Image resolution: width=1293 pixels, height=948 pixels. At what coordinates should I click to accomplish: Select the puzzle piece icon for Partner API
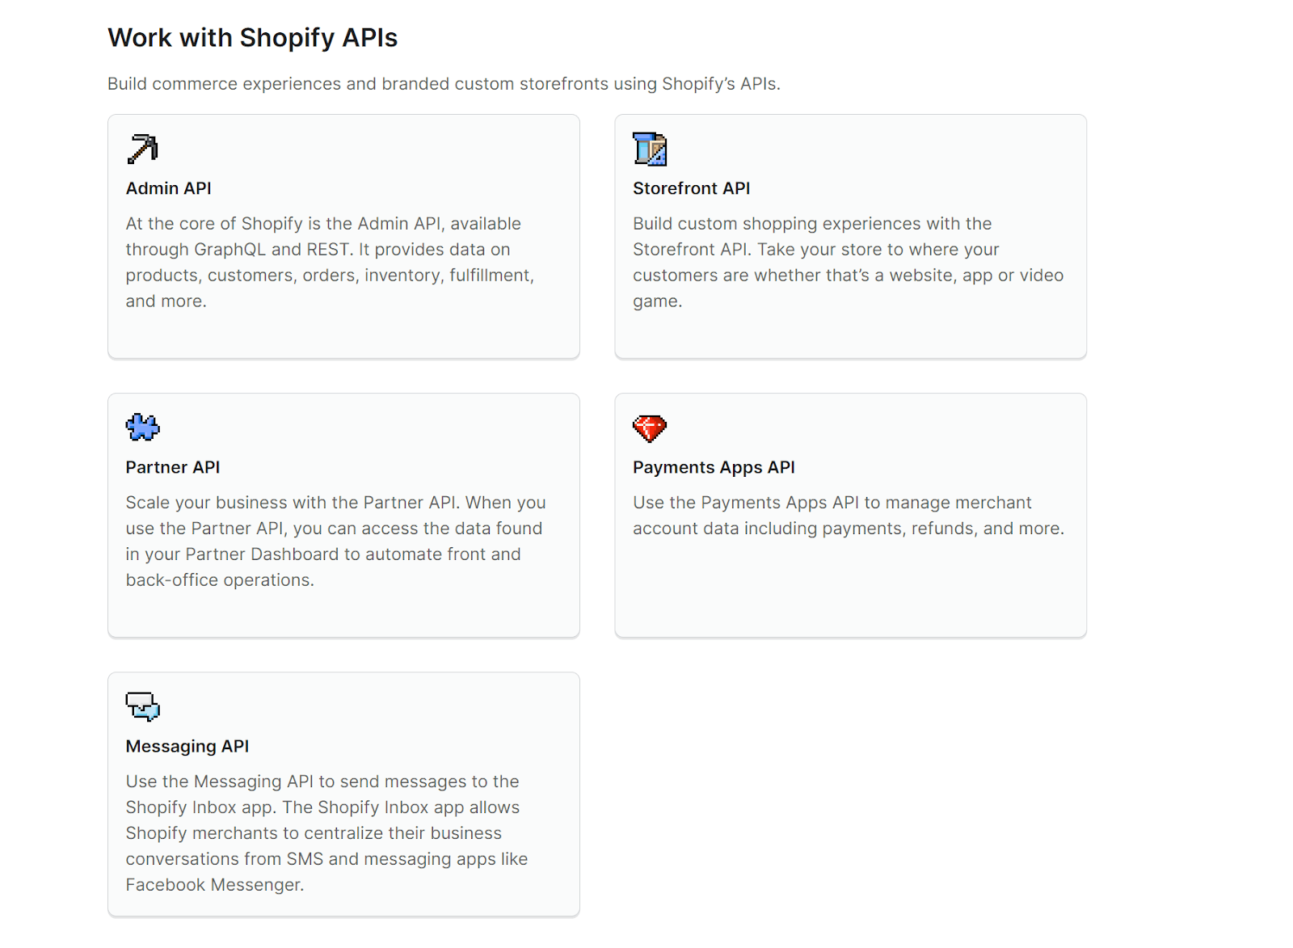pyautogui.click(x=141, y=428)
